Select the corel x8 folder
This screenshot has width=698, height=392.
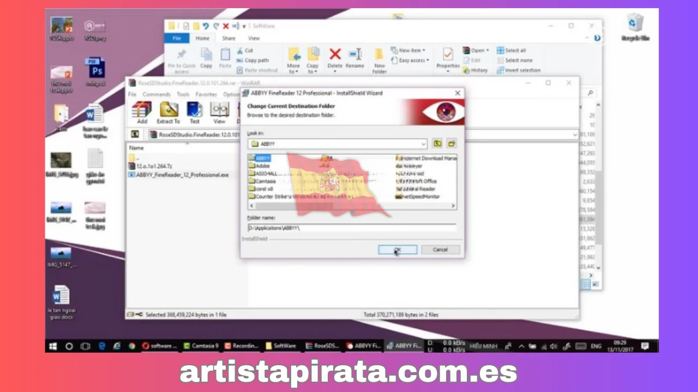click(261, 188)
